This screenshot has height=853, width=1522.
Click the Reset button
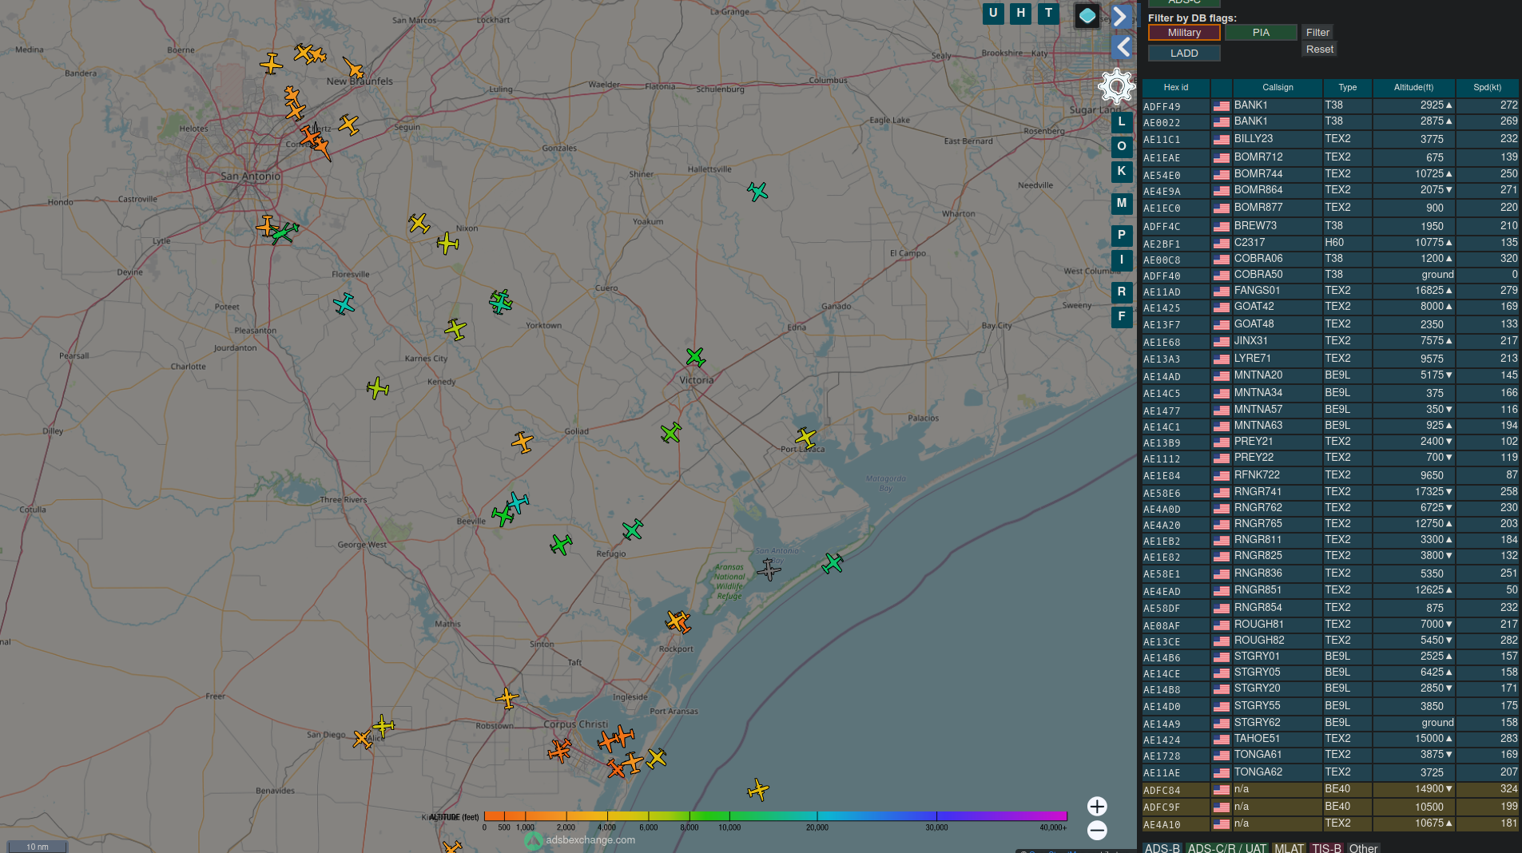pyautogui.click(x=1319, y=50)
